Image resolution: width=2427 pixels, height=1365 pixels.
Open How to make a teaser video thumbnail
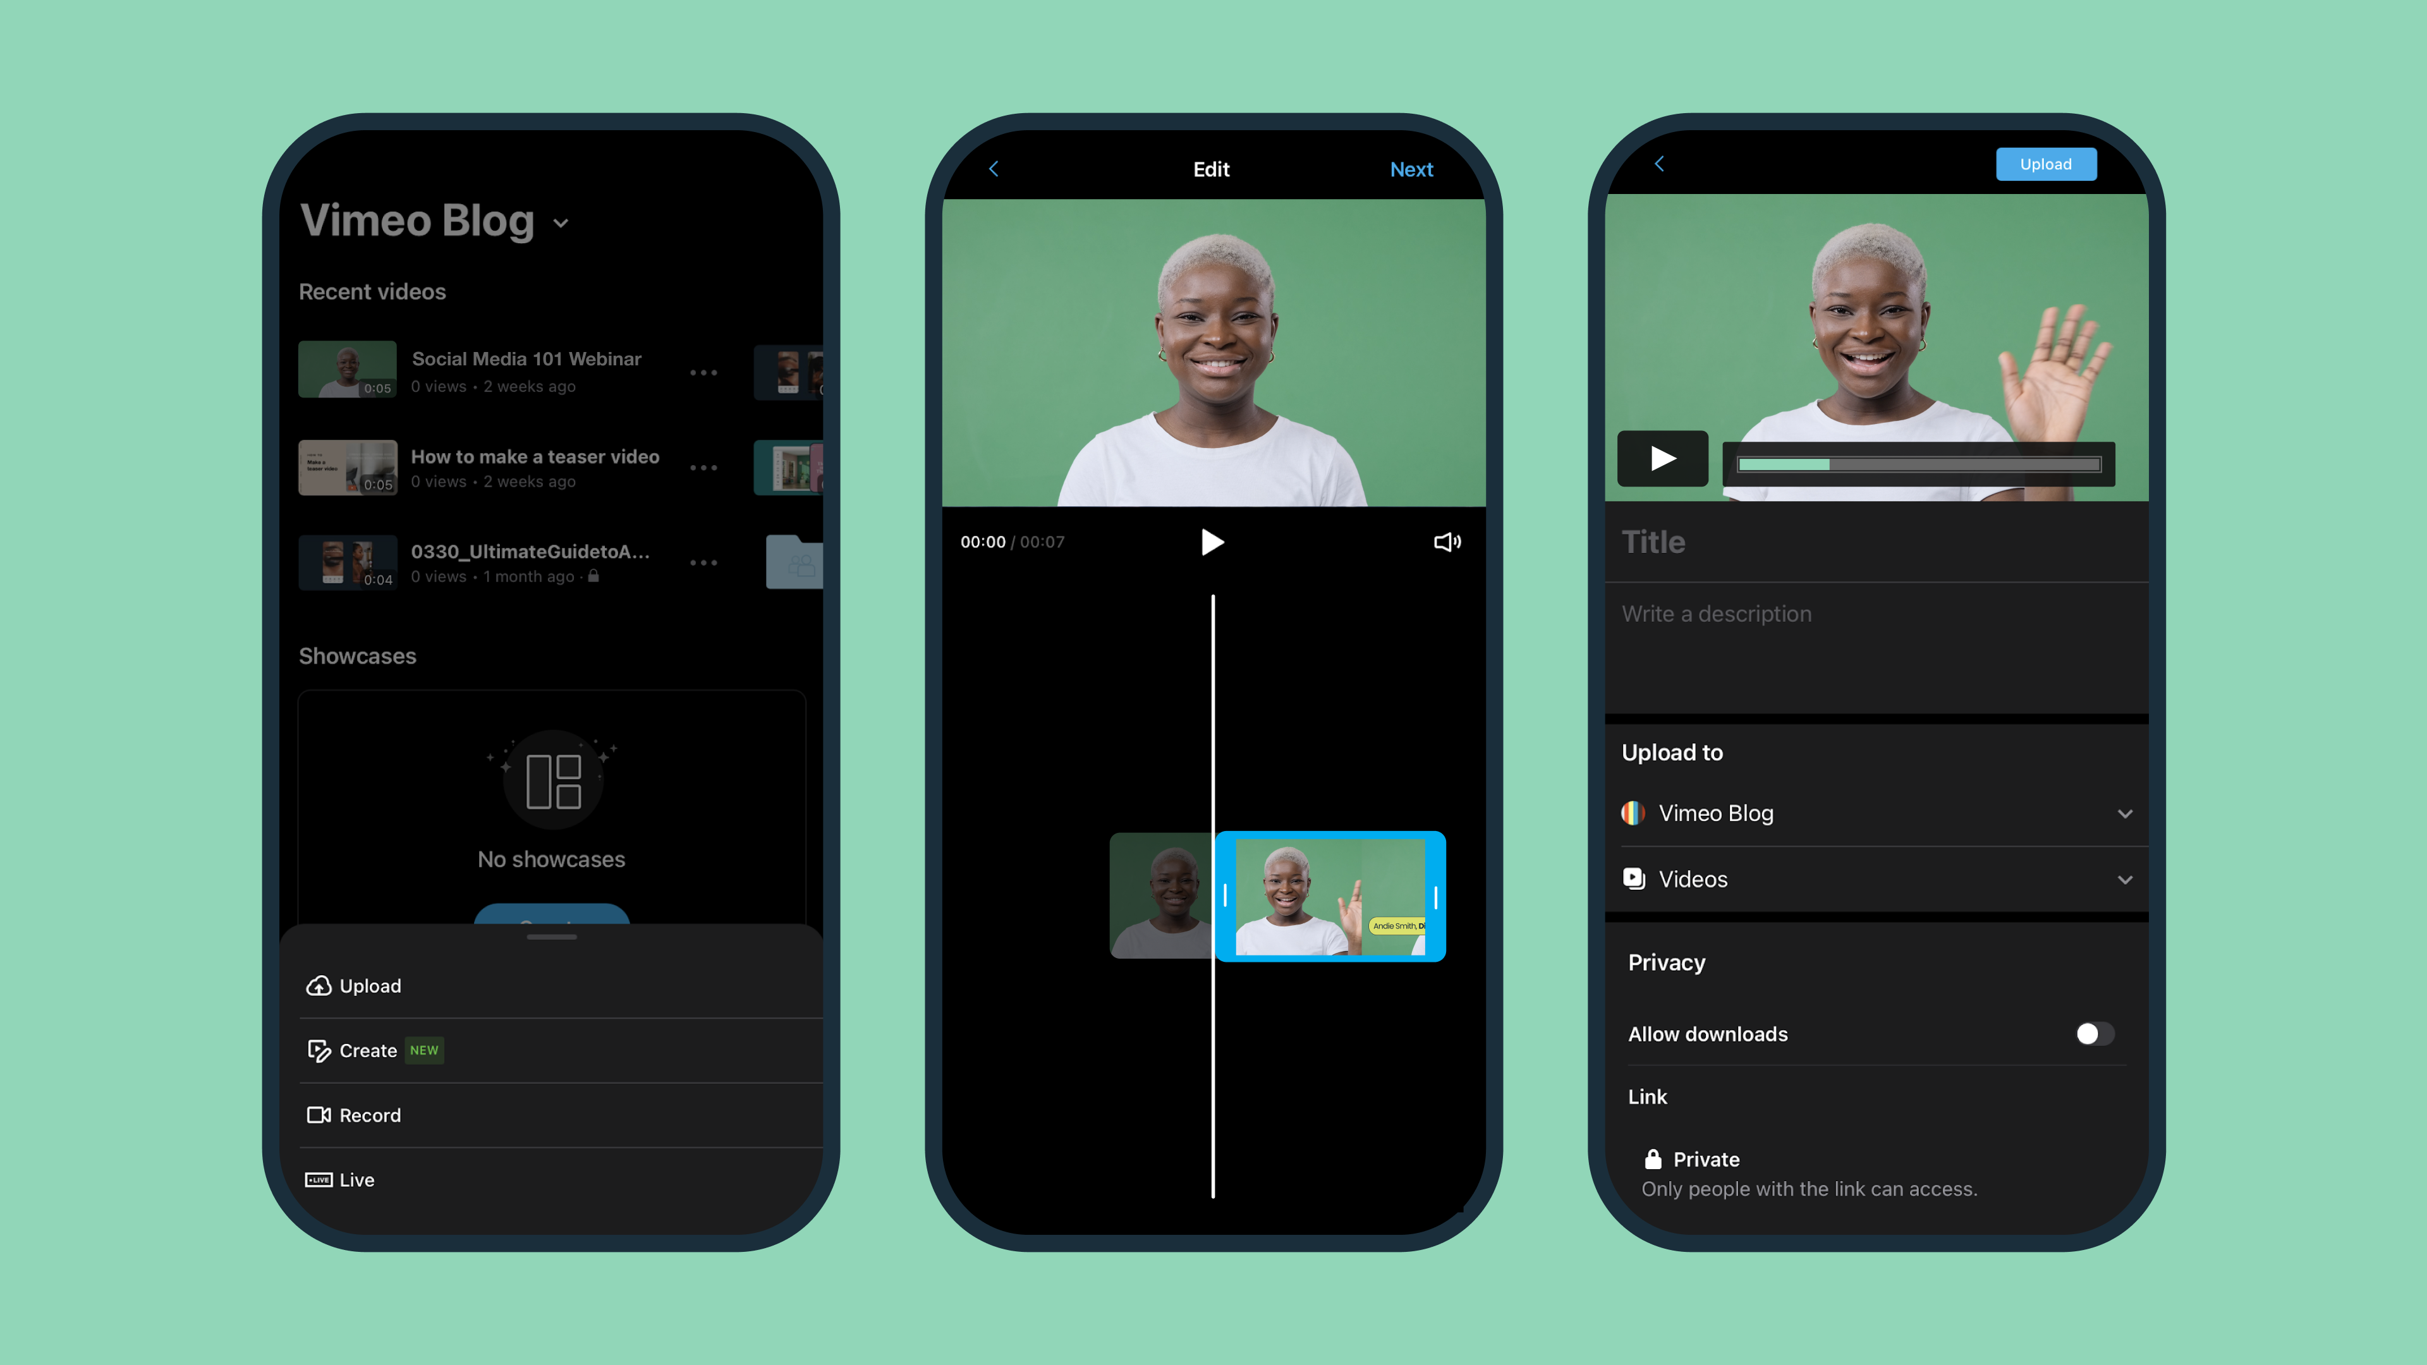click(x=348, y=467)
